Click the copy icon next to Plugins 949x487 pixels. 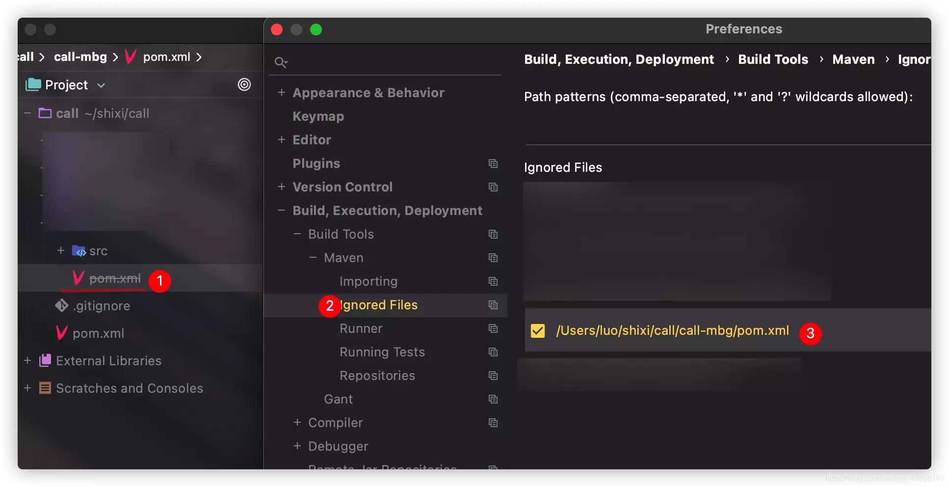[493, 163]
